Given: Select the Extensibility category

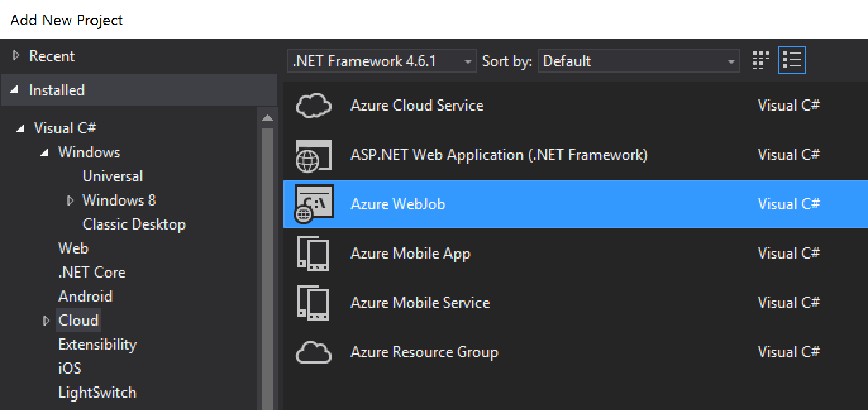Looking at the screenshot, I should point(97,345).
